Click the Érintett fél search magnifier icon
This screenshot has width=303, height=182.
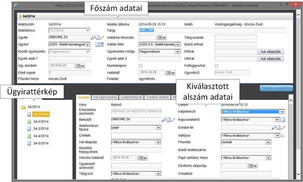(x=274, y=127)
